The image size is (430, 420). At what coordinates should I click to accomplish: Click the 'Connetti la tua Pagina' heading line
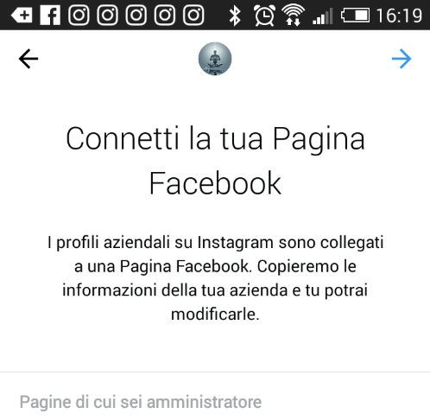(x=215, y=139)
